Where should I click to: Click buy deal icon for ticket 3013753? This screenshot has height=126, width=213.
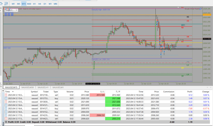(x=6, y=98)
